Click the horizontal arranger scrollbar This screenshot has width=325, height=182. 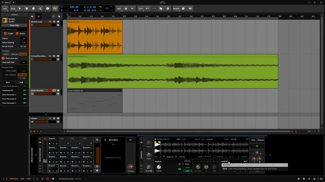[x=178, y=131]
